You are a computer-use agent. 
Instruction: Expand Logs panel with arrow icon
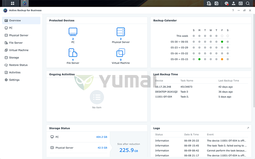coord(248,128)
